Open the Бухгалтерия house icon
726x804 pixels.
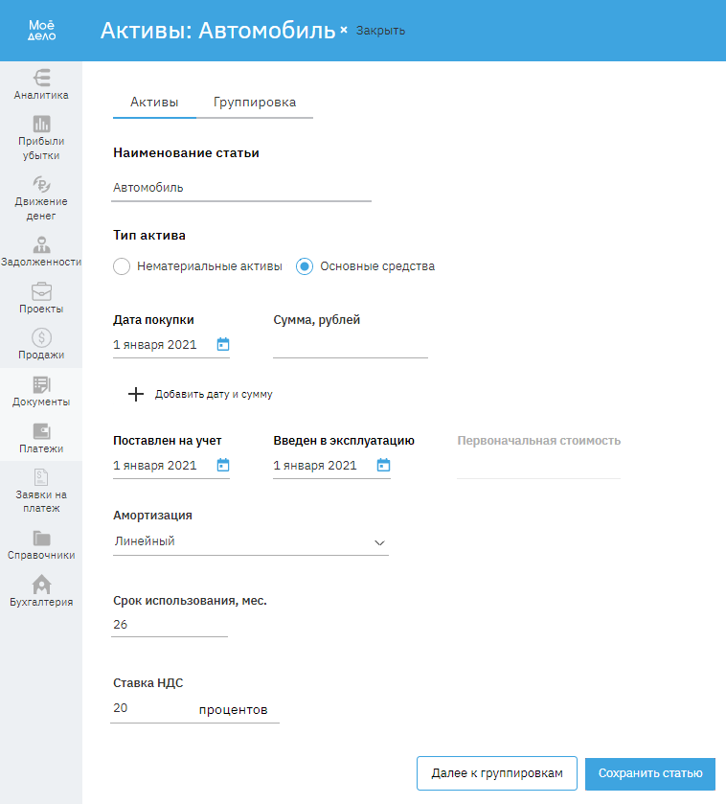click(x=41, y=584)
